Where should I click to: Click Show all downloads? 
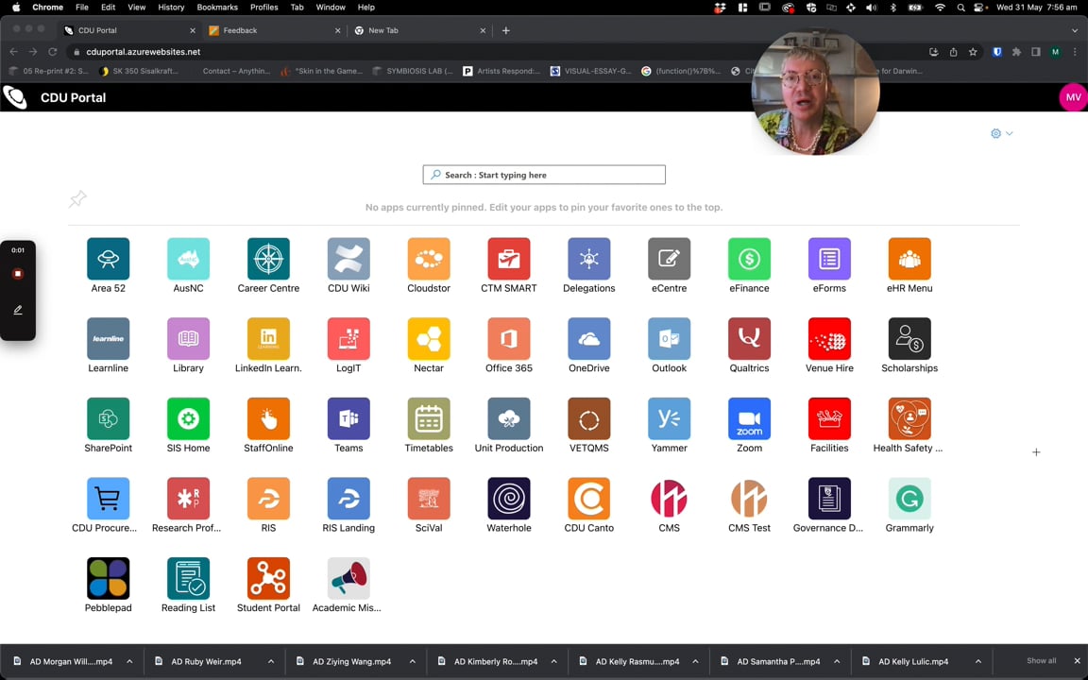(1042, 660)
